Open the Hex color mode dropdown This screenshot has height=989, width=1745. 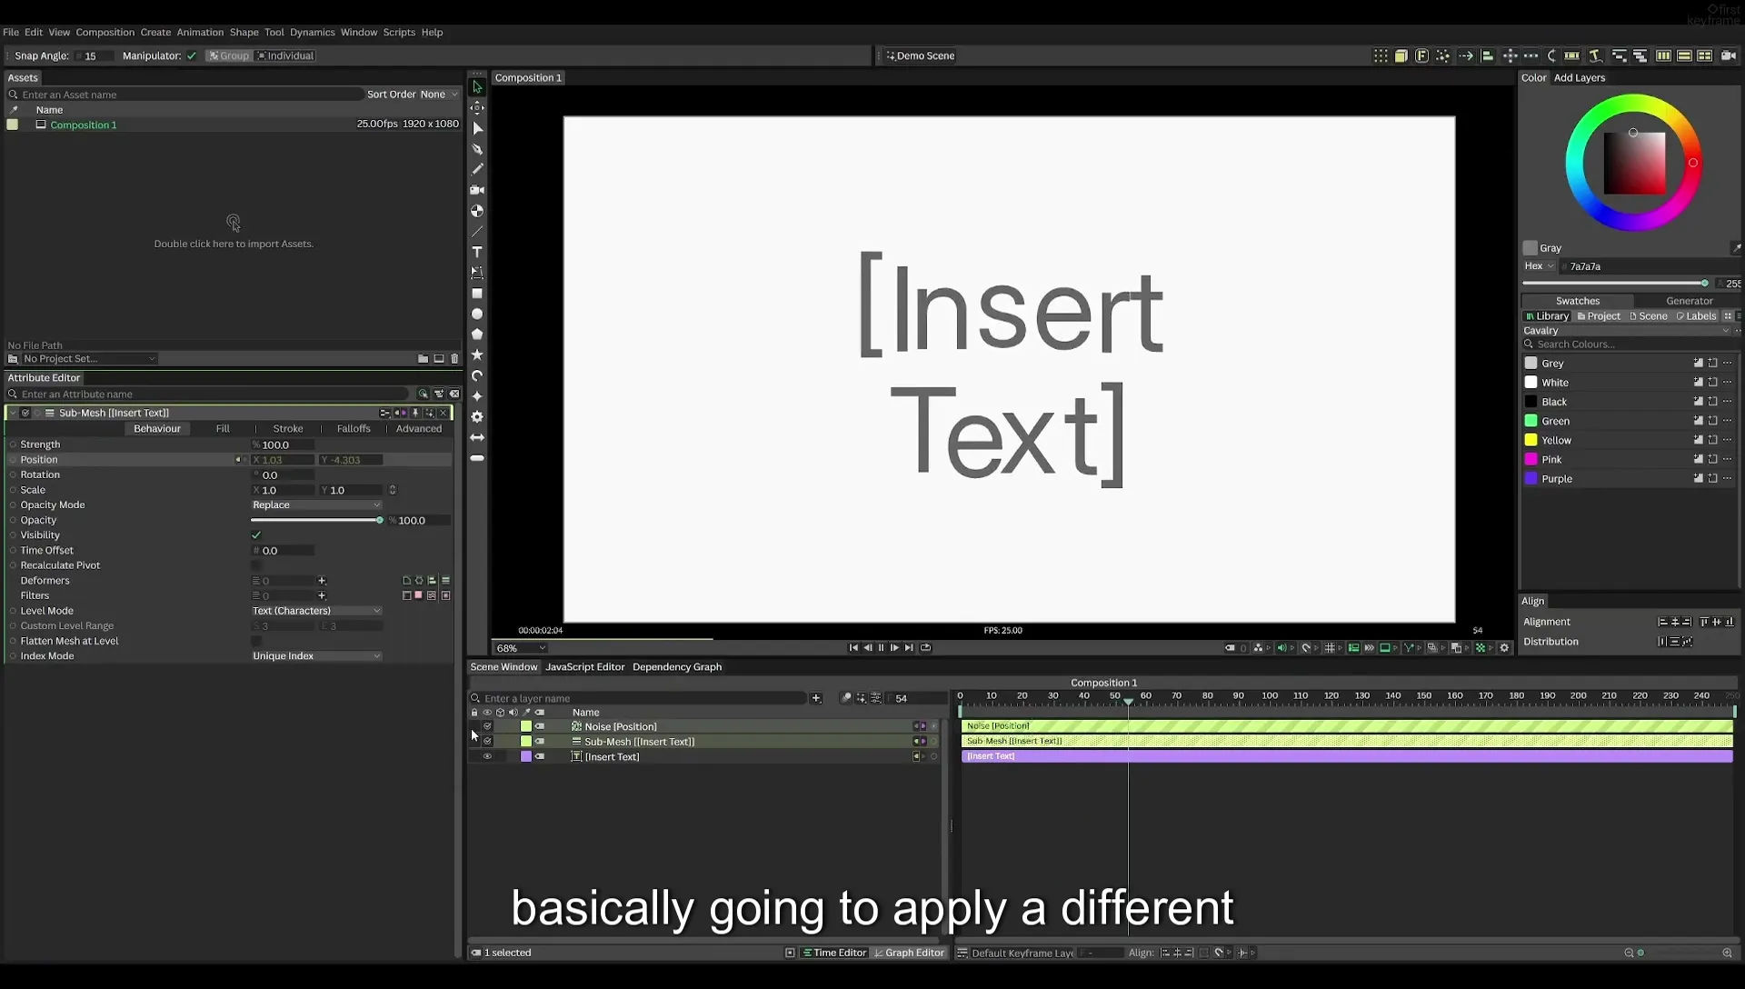coord(1540,266)
